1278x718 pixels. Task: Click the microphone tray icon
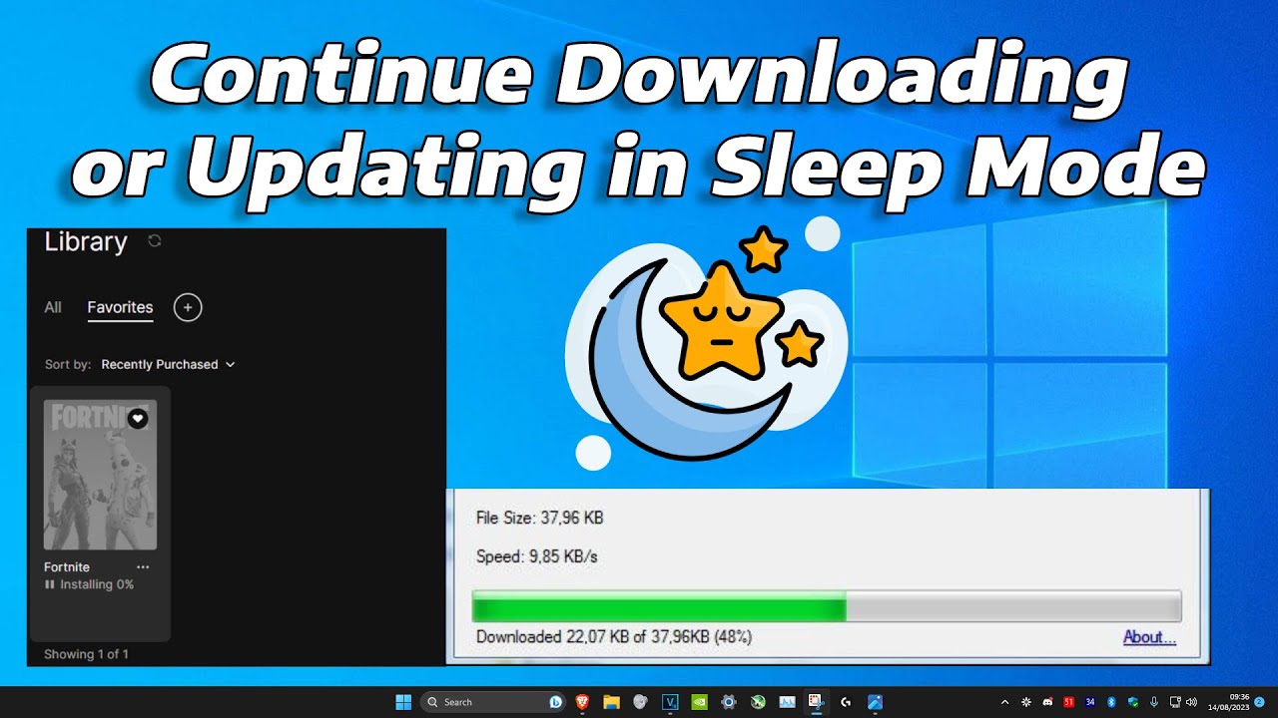[1154, 702]
